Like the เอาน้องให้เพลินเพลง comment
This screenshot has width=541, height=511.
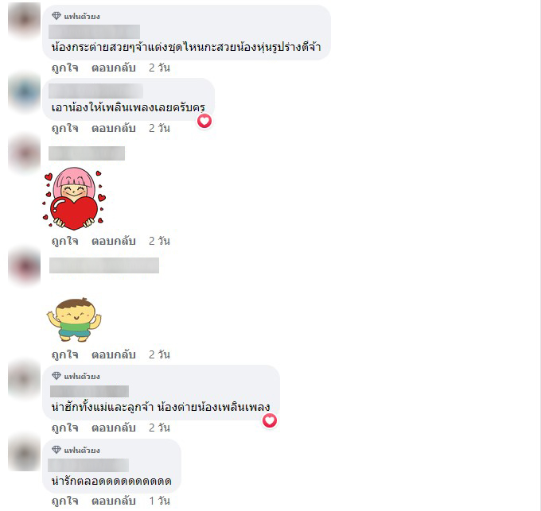tap(65, 128)
